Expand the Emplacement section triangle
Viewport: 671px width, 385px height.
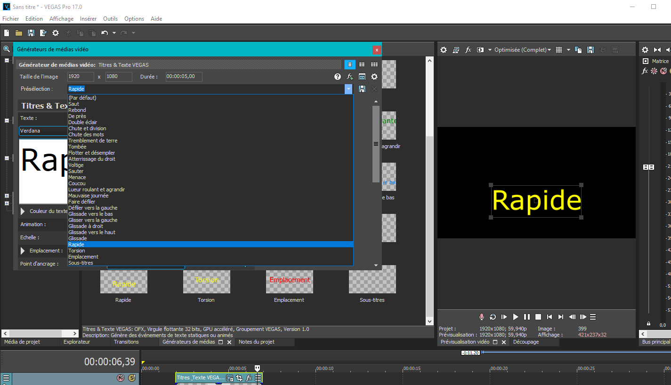pos(23,251)
